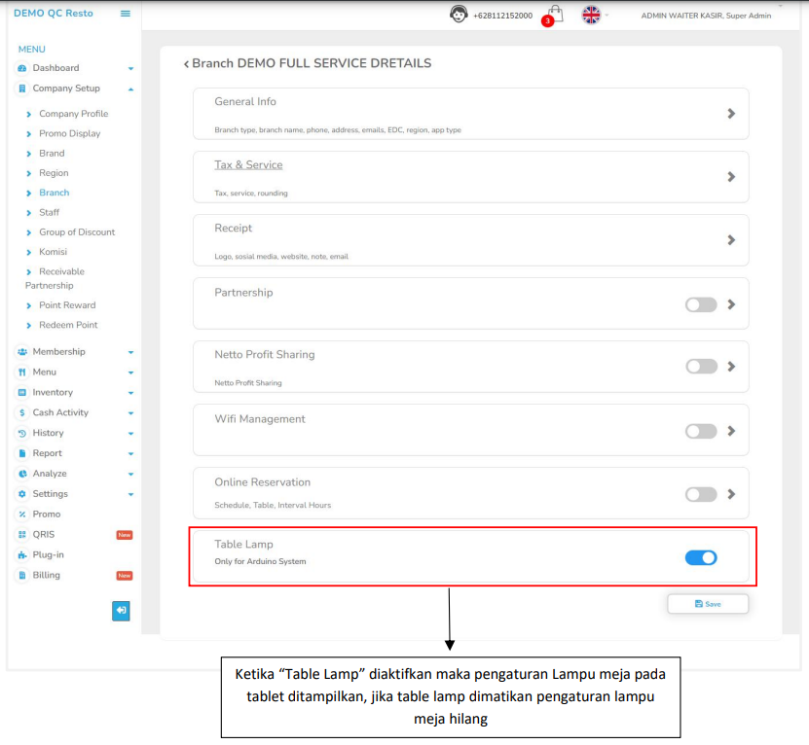The width and height of the screenshot is (809, 745).
Task: Disable the Table Lamp toggle
Action: tap(701, 557)
